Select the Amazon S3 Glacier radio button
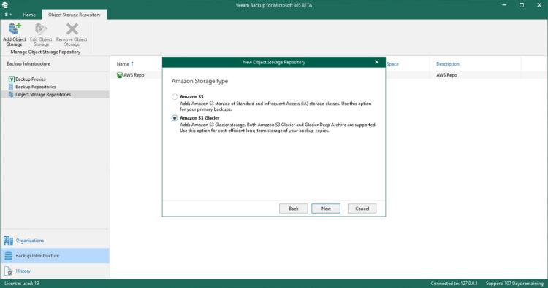Screen dimensions: 548x288 tap(175, 118)
